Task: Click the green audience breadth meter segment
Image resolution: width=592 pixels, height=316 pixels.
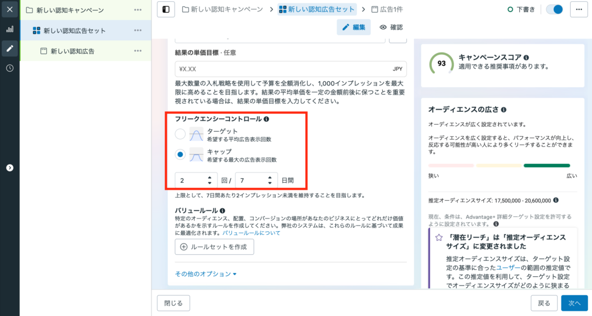Action: [x=547, y=165]
